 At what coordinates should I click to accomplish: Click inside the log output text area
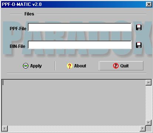tap(74, 102)
